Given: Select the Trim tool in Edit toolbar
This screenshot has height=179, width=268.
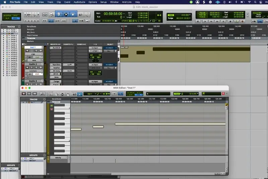Looking at the screenshot, I should [x=59, y=14].
